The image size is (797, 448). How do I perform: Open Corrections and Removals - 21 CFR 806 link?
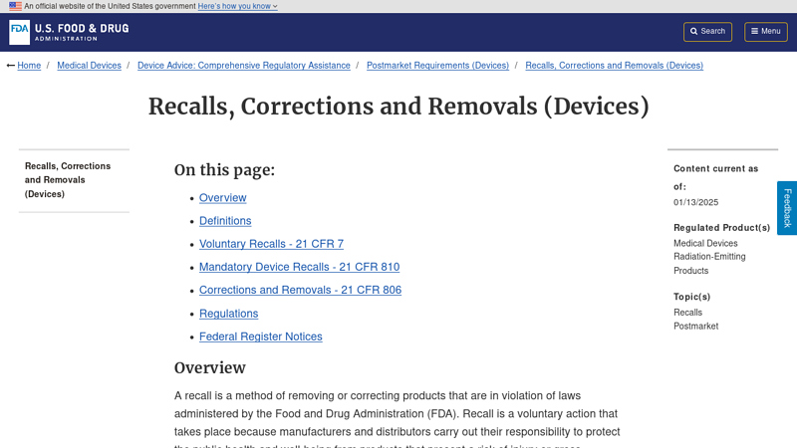[301, 290]
